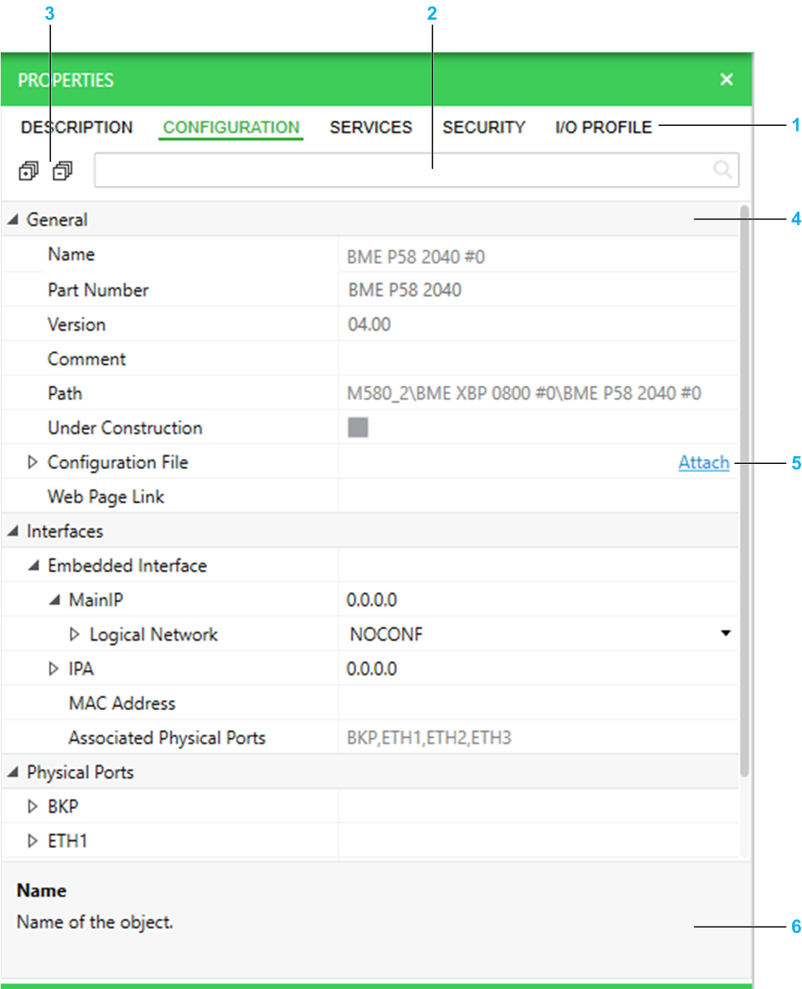The height and width of the screenshot is (989, 802).
Task: Close the Properties panel
Action: click(x=726, y=79)
